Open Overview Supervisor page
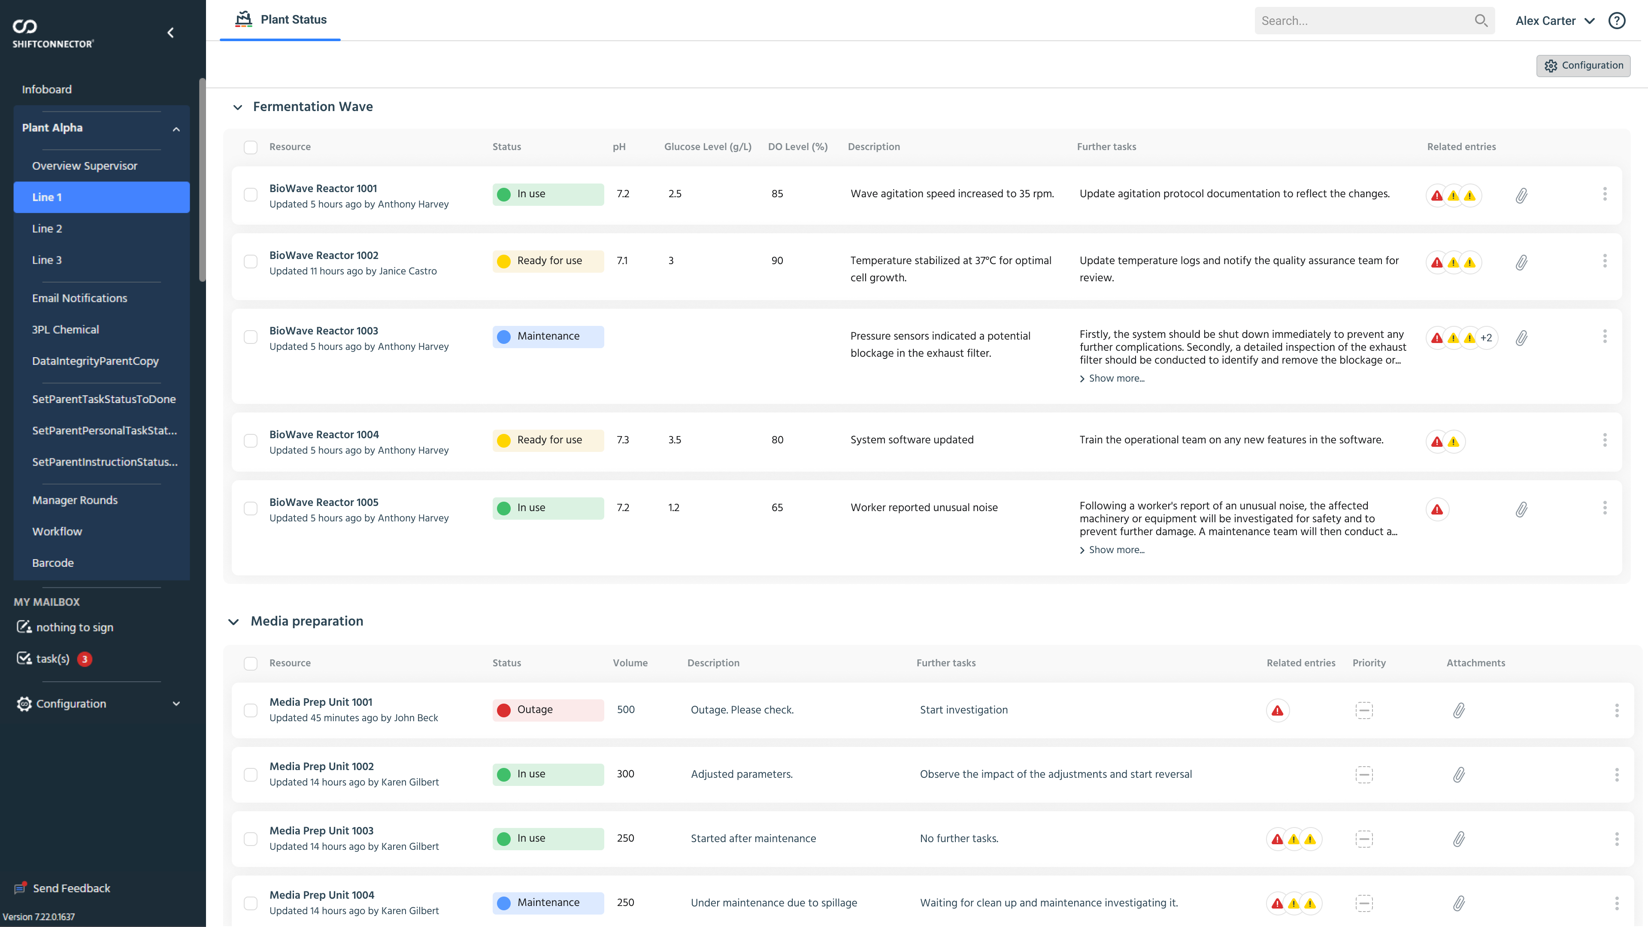Screen dimensions: 1648x927 101,166
